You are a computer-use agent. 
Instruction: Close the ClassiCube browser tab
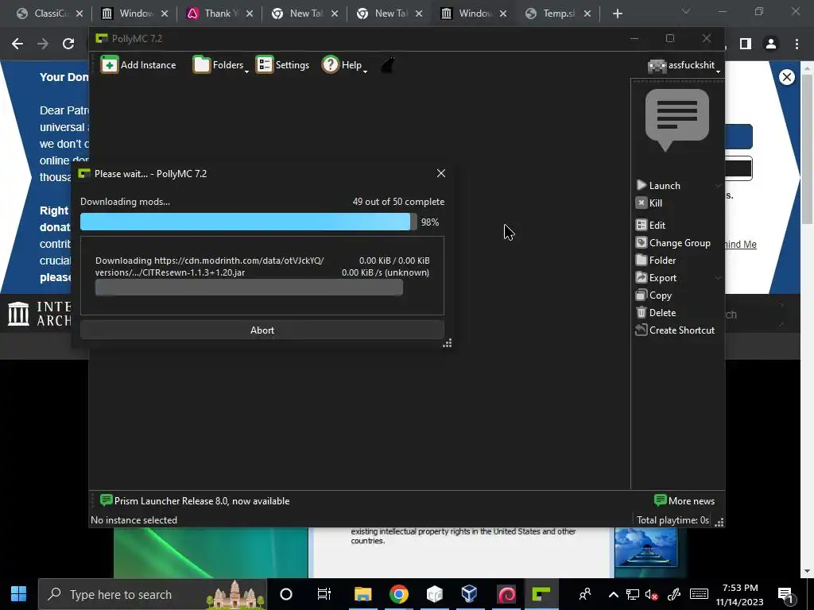coord(79,14)
